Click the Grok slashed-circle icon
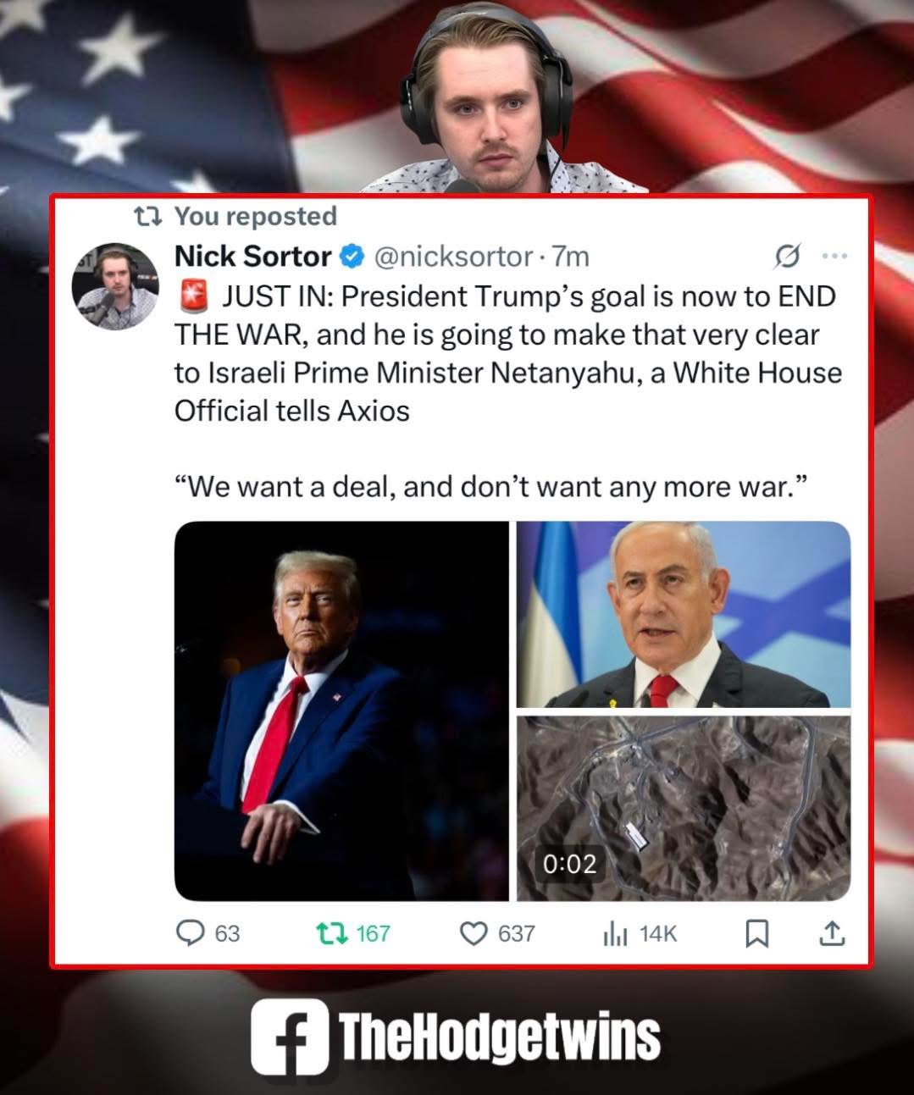 (x=787, y=255)
